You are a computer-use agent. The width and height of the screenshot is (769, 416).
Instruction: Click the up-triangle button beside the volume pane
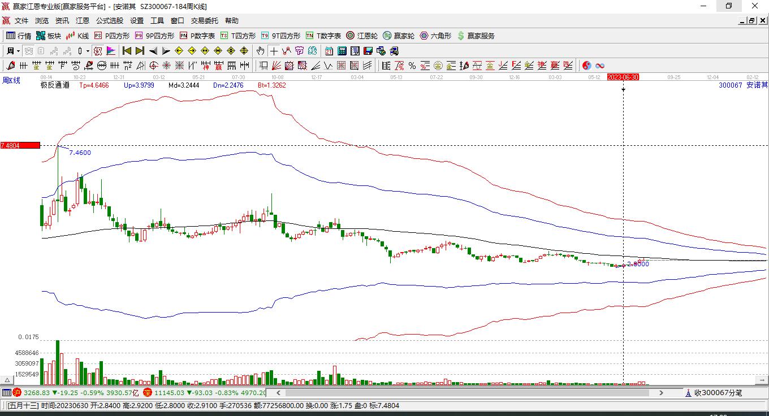click(7, 380)
